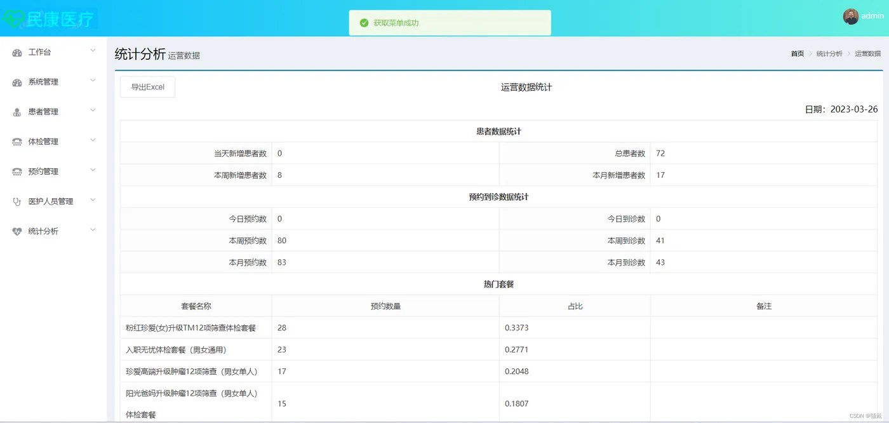Click the 热门套餐 section header
The width and height of the screenshot is (889, 423).
pyautogui.click(x=498, y=284)
